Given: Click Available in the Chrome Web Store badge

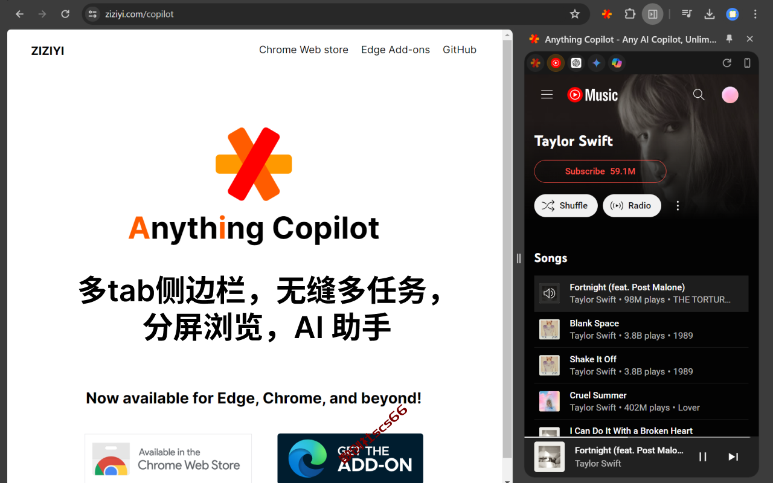Looking at the screenshot, I should coord(168,458).
